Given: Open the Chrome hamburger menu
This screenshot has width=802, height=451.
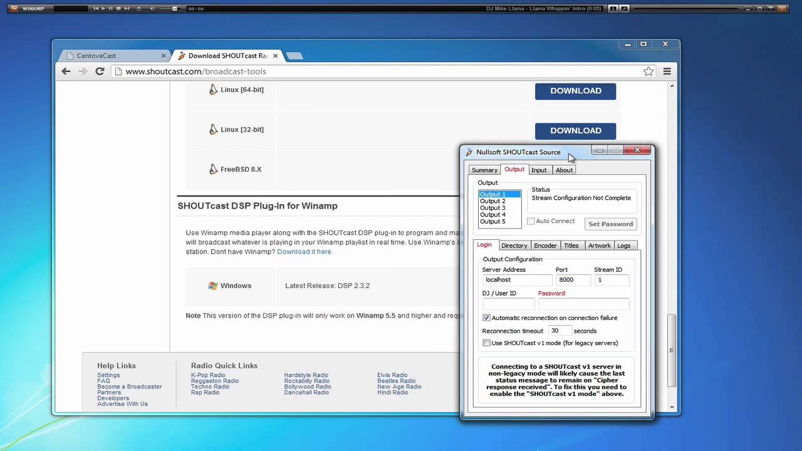Looking at the screenshot, I should [667, 71].
